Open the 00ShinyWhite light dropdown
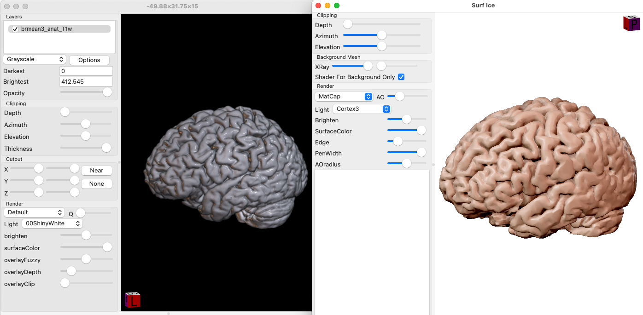The image size is (643, 315). click(x=53, y=223)
